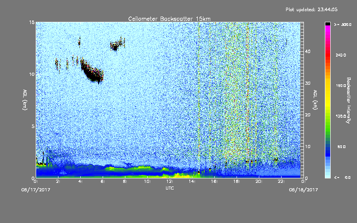Click the right AGL (kft) axis label

[315, 99]
